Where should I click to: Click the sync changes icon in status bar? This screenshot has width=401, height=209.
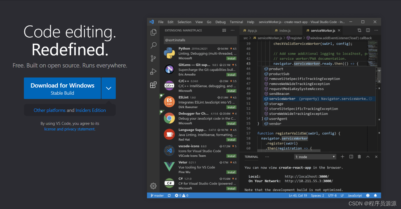click(x=169, y=195)
